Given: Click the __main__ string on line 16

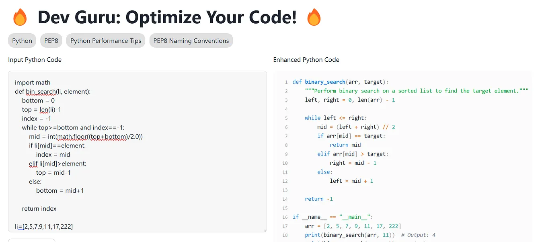Looking at the screenshot, I should 353,217.
